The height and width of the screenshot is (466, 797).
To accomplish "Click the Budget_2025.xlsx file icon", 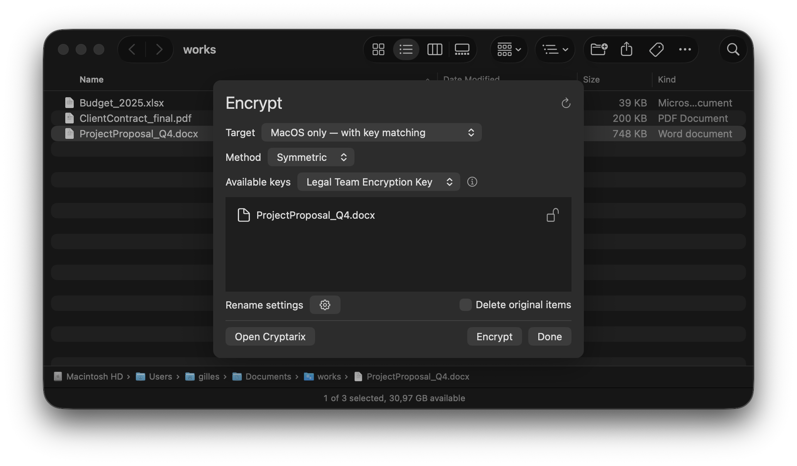I will (70, 103).
